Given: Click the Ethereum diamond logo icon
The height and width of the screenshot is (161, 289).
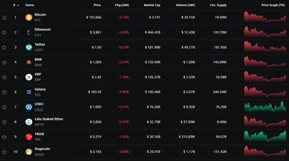Looking at the screenshot, I should (x=29, y=32).
